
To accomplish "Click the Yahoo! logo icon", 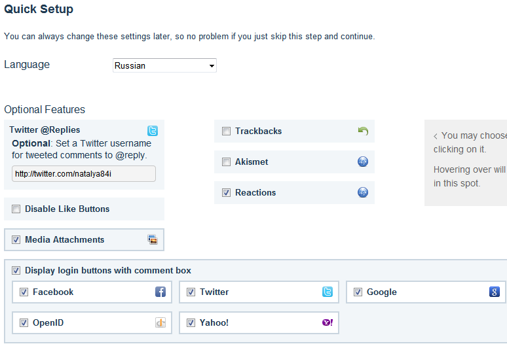I will 328,322.
